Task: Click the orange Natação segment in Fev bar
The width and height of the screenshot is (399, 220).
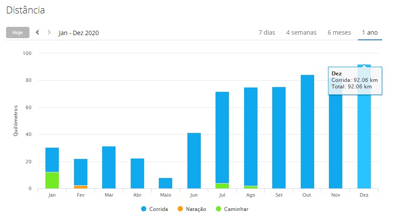Action: tap(80, 187)
